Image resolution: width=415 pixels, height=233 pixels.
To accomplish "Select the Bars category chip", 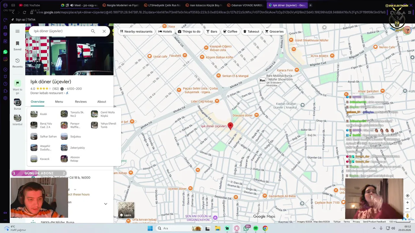I will coord(212,31).
